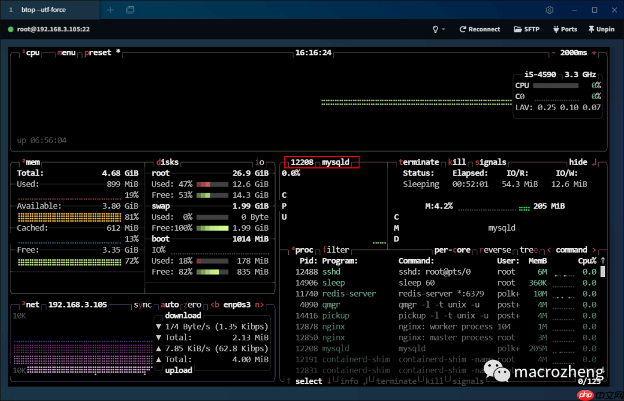Open the btop menu
Image resolution: width=624 pixels, height=401 pixels.
(66, 53)
